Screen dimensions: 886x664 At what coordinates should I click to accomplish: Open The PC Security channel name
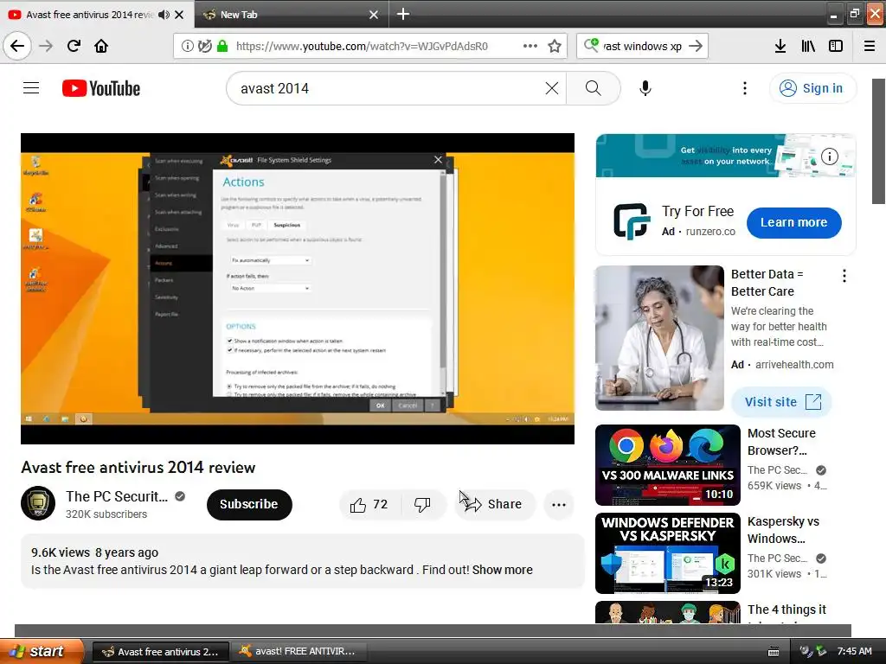[x=117, y=496]
